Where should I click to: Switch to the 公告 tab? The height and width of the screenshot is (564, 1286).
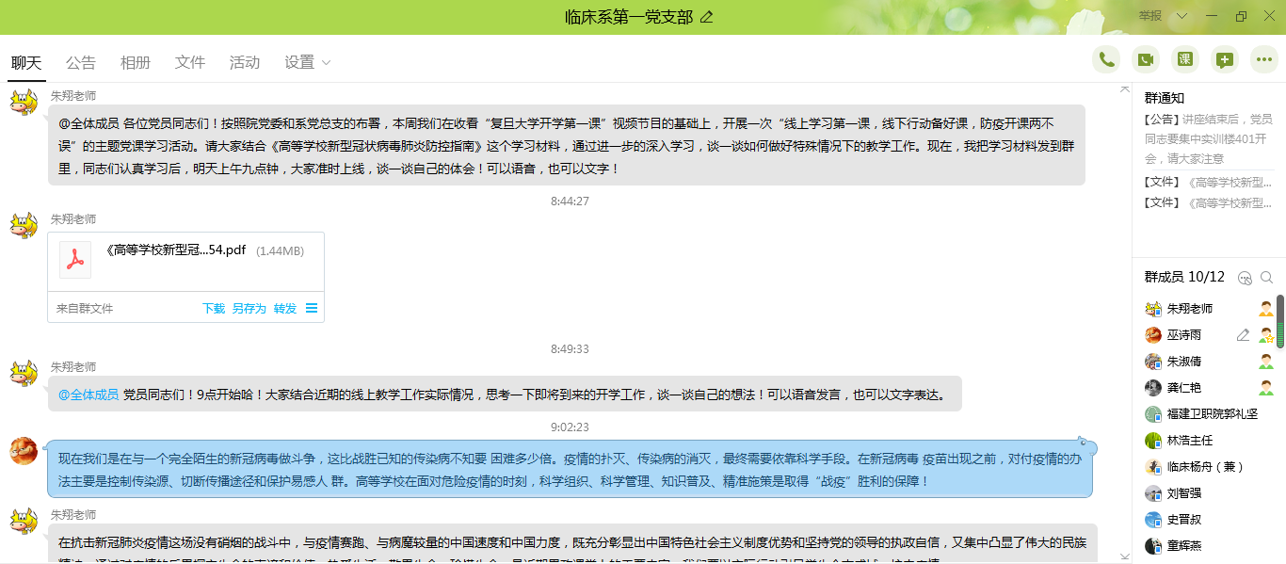click(81, 63)
